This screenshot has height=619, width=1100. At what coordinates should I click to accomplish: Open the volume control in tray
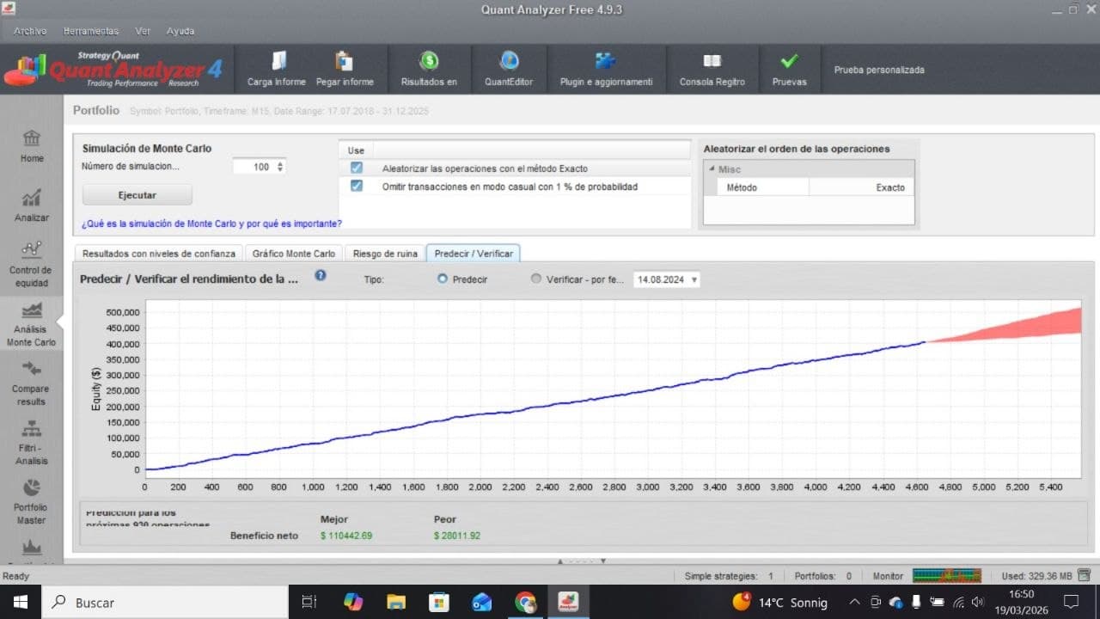click(x=979, y=602)
